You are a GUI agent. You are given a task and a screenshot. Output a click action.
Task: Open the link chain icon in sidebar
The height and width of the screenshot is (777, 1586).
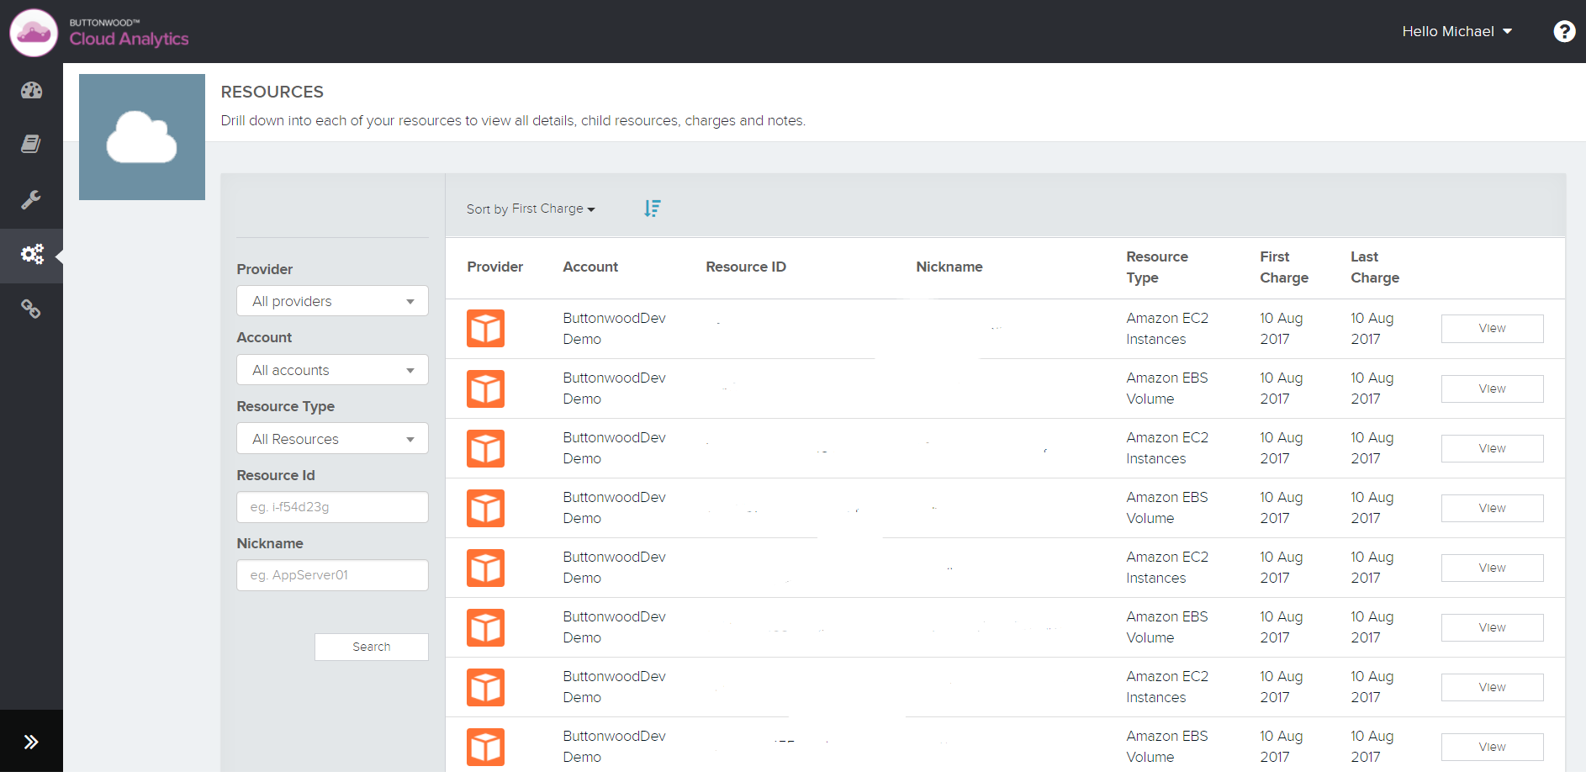[x=31, y=309]
